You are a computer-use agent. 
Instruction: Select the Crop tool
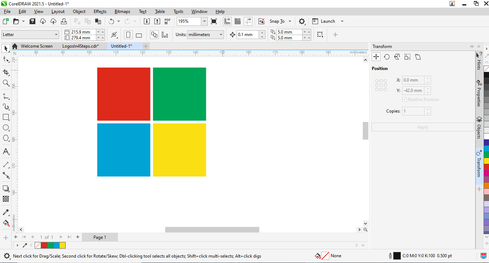tap(6, 73)
